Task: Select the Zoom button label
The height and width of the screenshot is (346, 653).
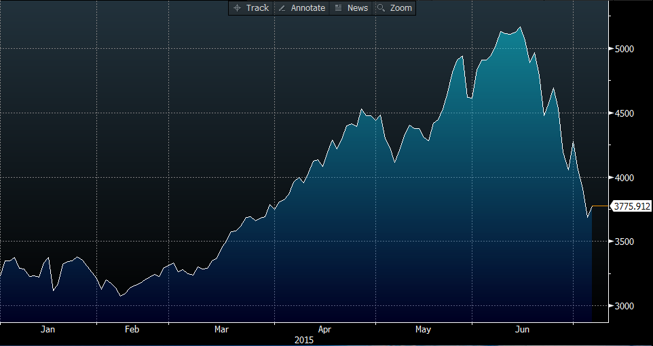Action: pyautogui.click(x=401, y=8)
